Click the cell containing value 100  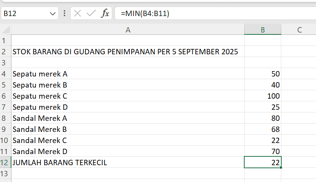(x=263, y=96)
